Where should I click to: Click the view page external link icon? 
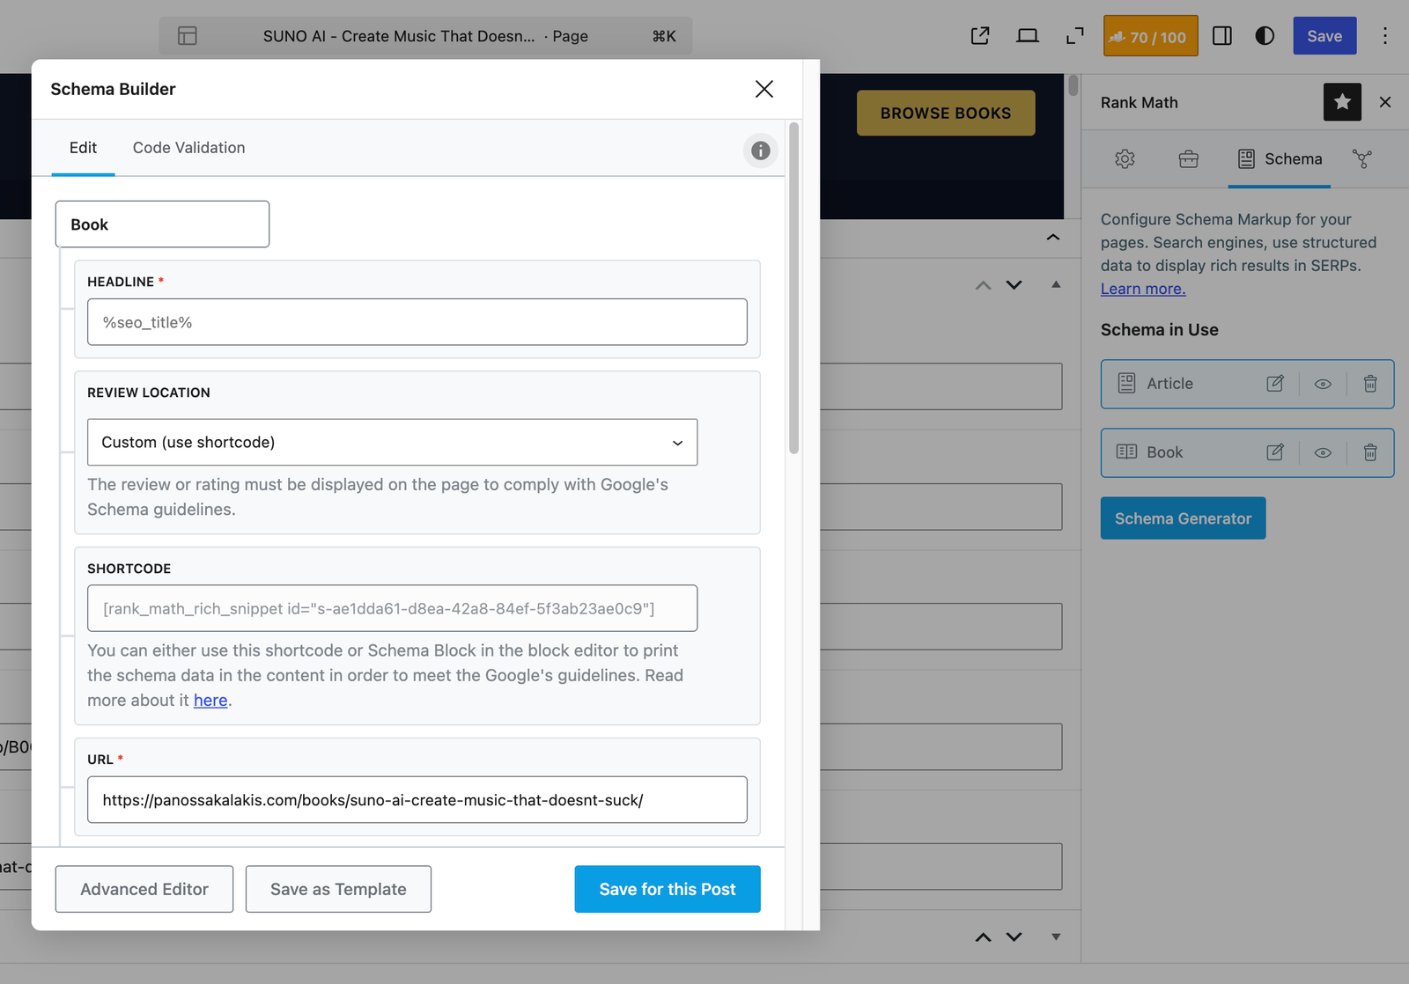pos(980,36)
